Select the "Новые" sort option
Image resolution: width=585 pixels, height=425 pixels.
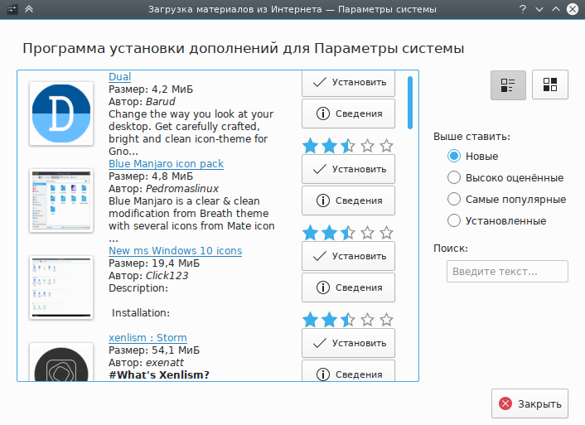coord(454,156)
